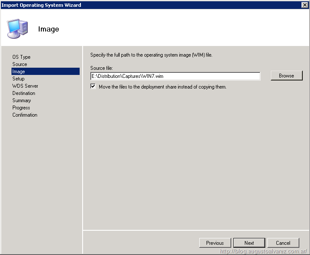Go back with the Previous button

(215, 243)
